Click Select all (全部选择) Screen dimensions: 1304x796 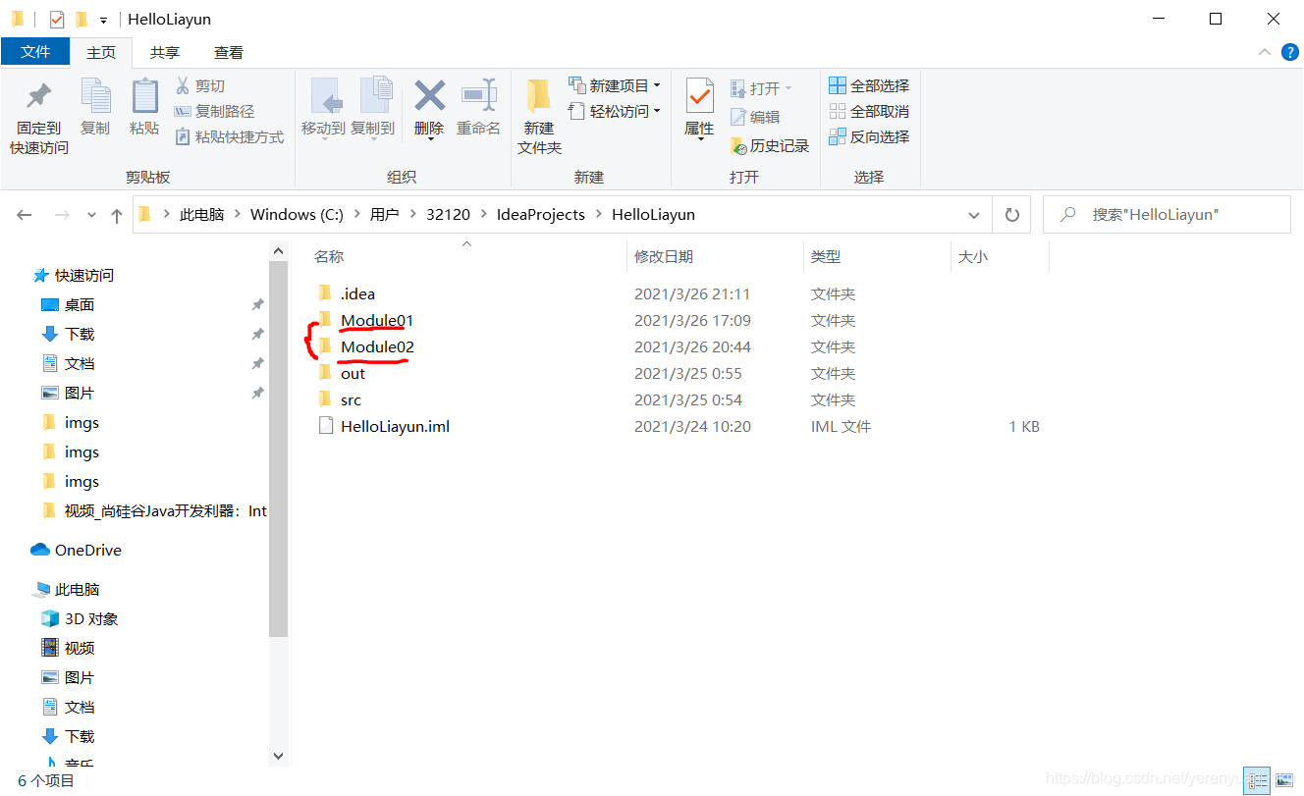click(x=869, y=86)
